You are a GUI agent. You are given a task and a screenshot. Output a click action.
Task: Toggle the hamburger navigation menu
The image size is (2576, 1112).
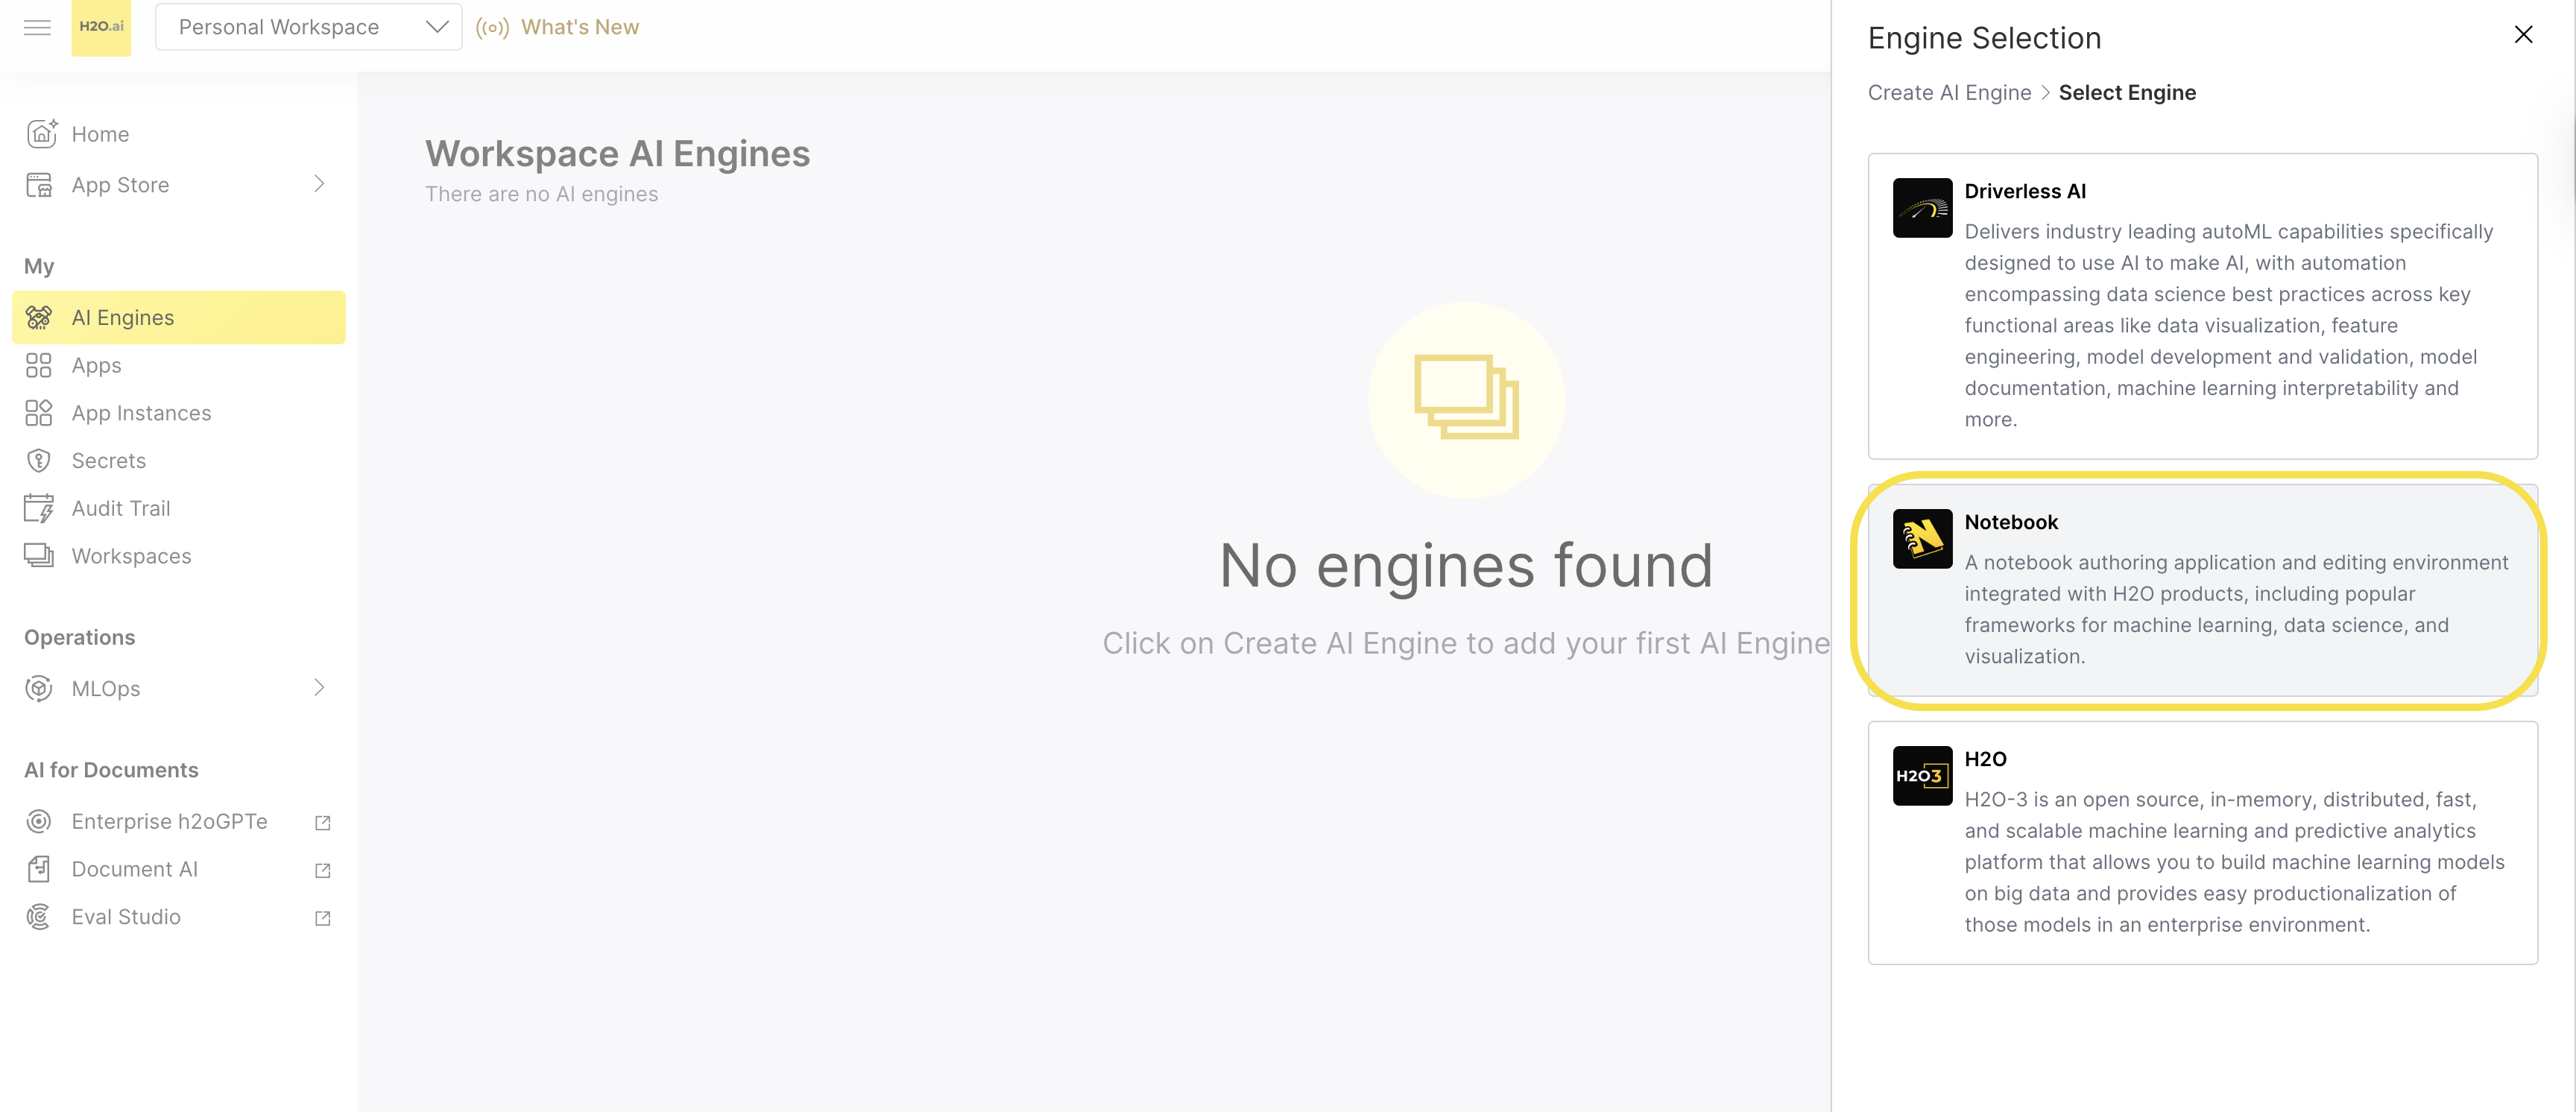click(x=37, y=27)
